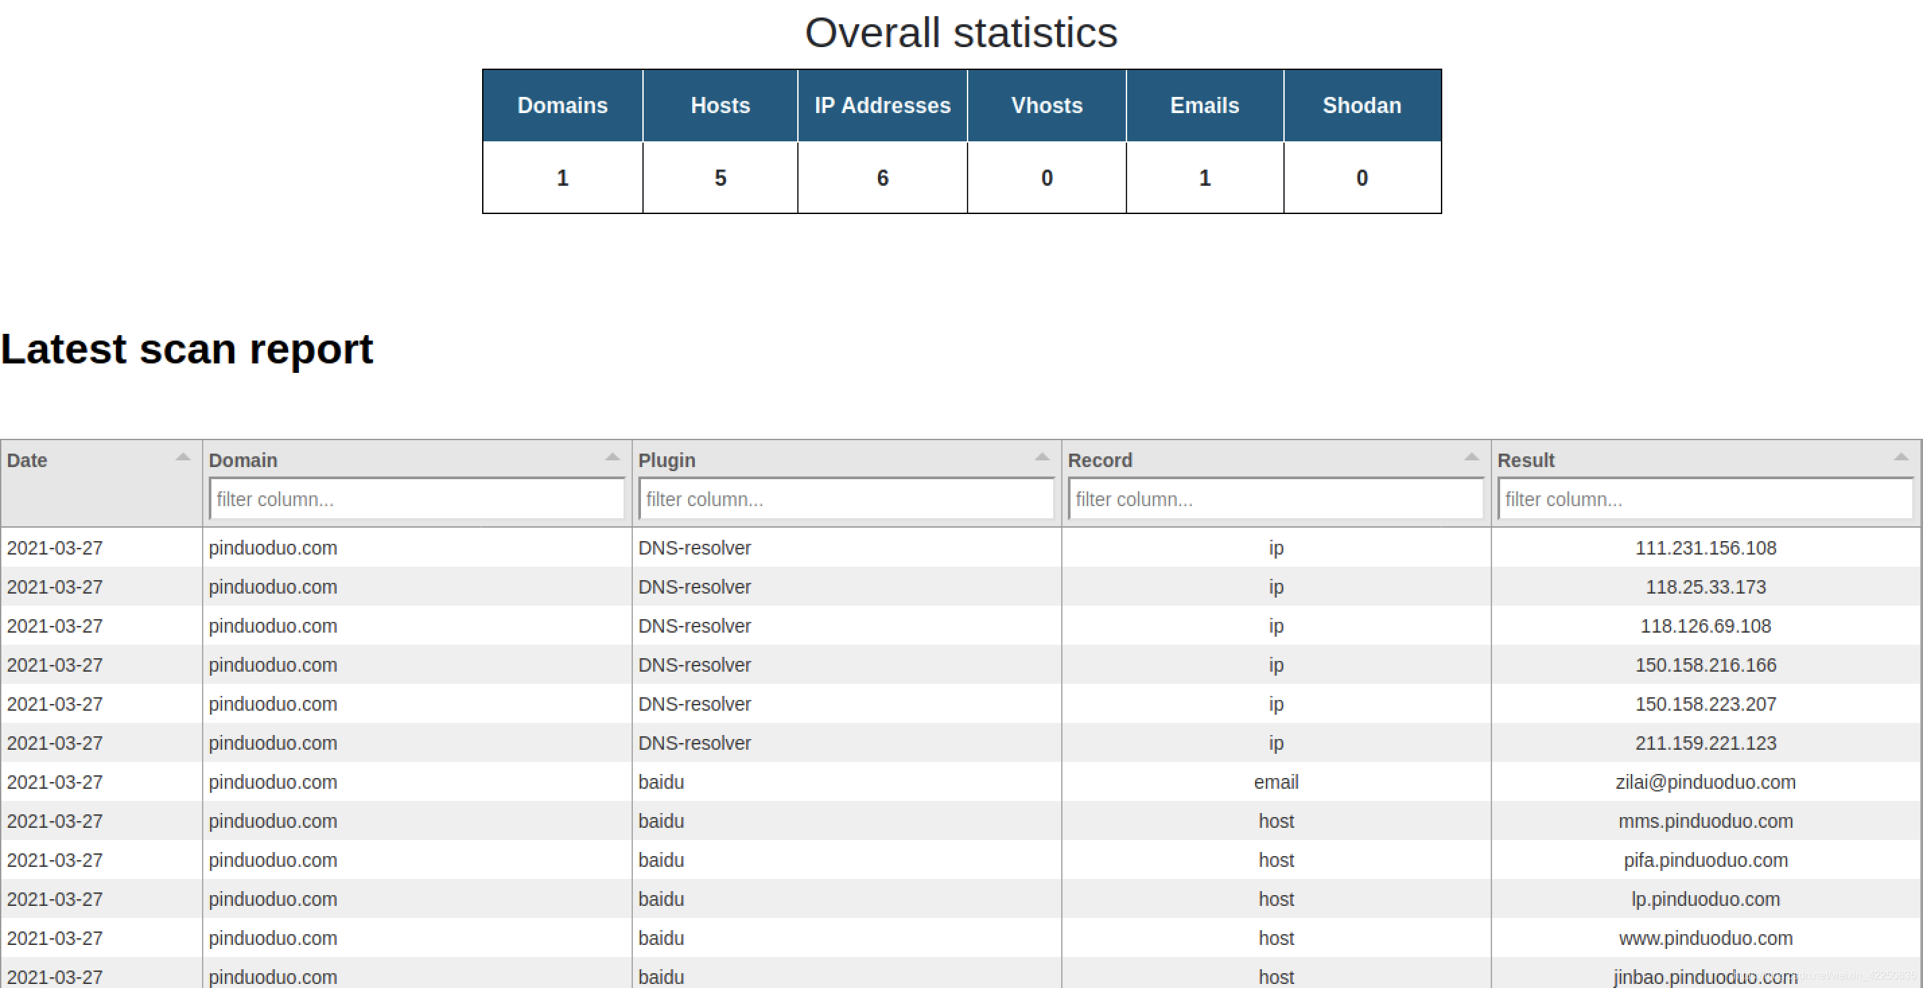Select result IP 111.231.156.108
This screenshot has height=988, width=1923.
click(1706, 548)
